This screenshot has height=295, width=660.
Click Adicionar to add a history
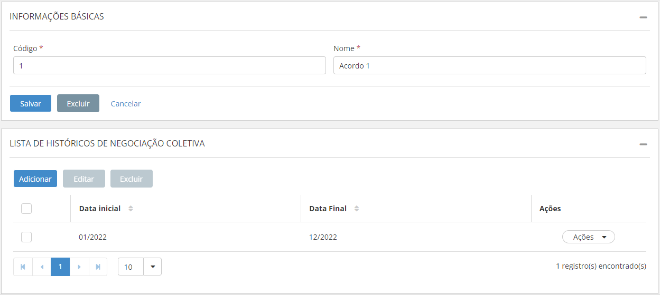coord(35,179)
